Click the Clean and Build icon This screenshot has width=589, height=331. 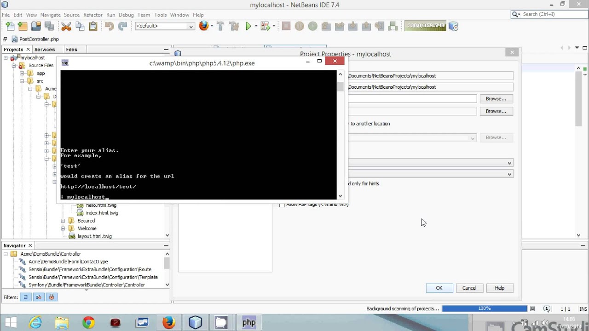[234, 26]
